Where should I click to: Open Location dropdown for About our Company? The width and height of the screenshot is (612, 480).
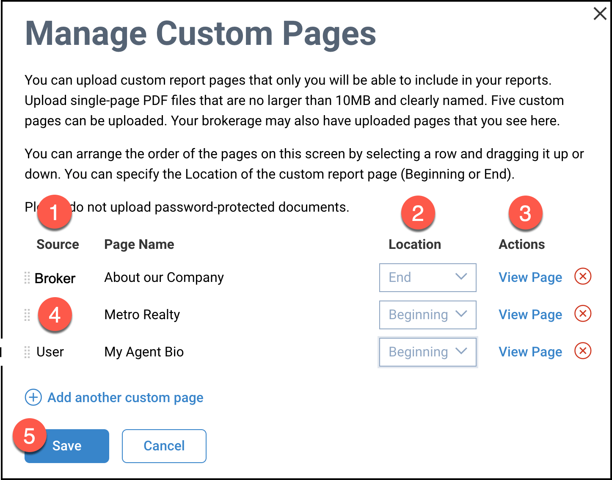(427, 278)
